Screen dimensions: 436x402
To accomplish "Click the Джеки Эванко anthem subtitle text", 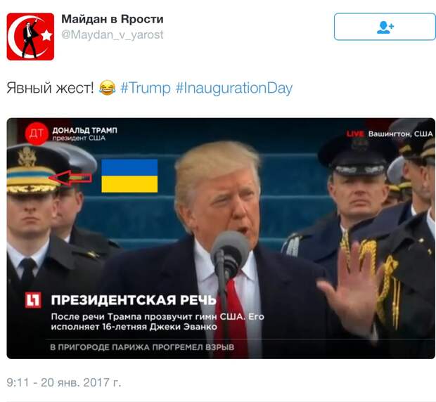I will click(x=158, y=322).
